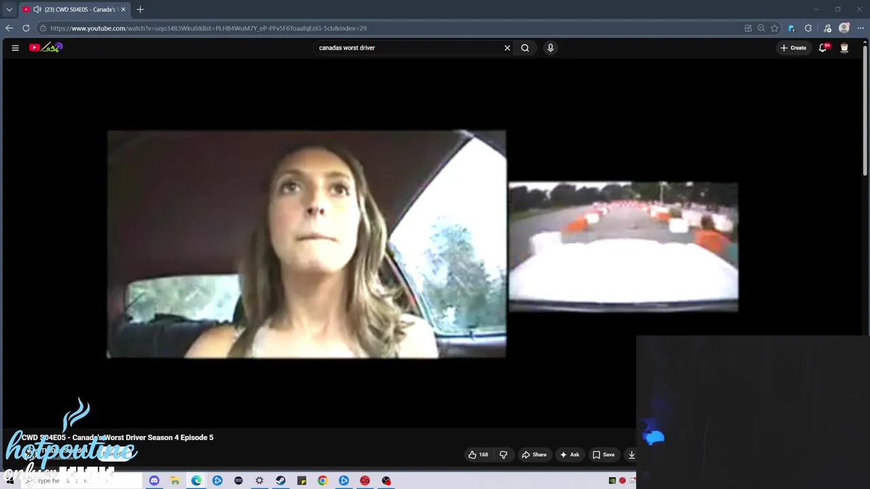Open Settings gear from the taskbar
870x489 pixels.
pyautogui.click(x=260, y=481)
